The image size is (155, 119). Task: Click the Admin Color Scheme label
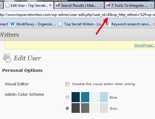24,95
